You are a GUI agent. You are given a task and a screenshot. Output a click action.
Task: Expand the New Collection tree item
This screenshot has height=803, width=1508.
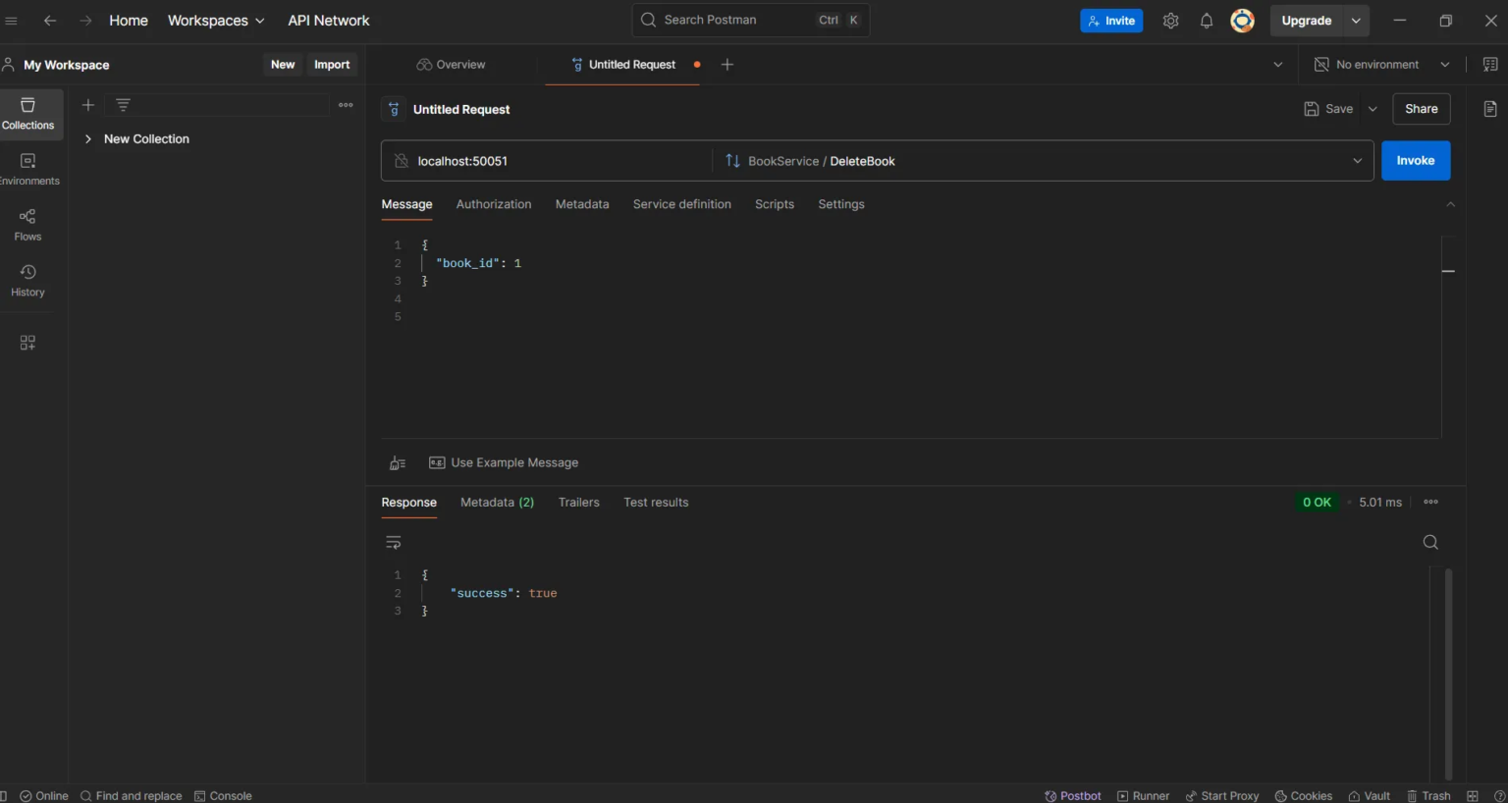pos(87,138)
